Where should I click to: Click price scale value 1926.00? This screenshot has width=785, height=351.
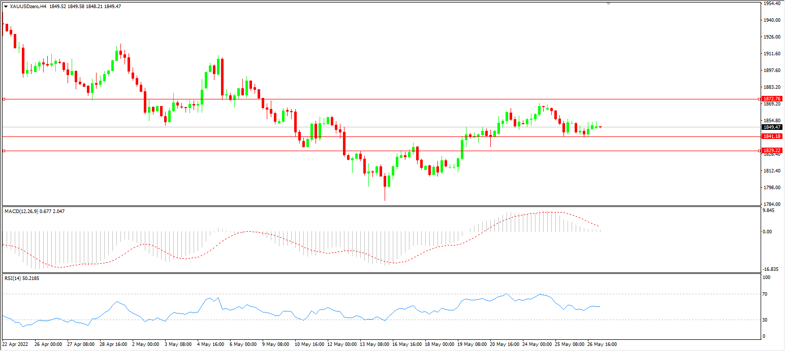pyautogui.click(x=772, y=37)
